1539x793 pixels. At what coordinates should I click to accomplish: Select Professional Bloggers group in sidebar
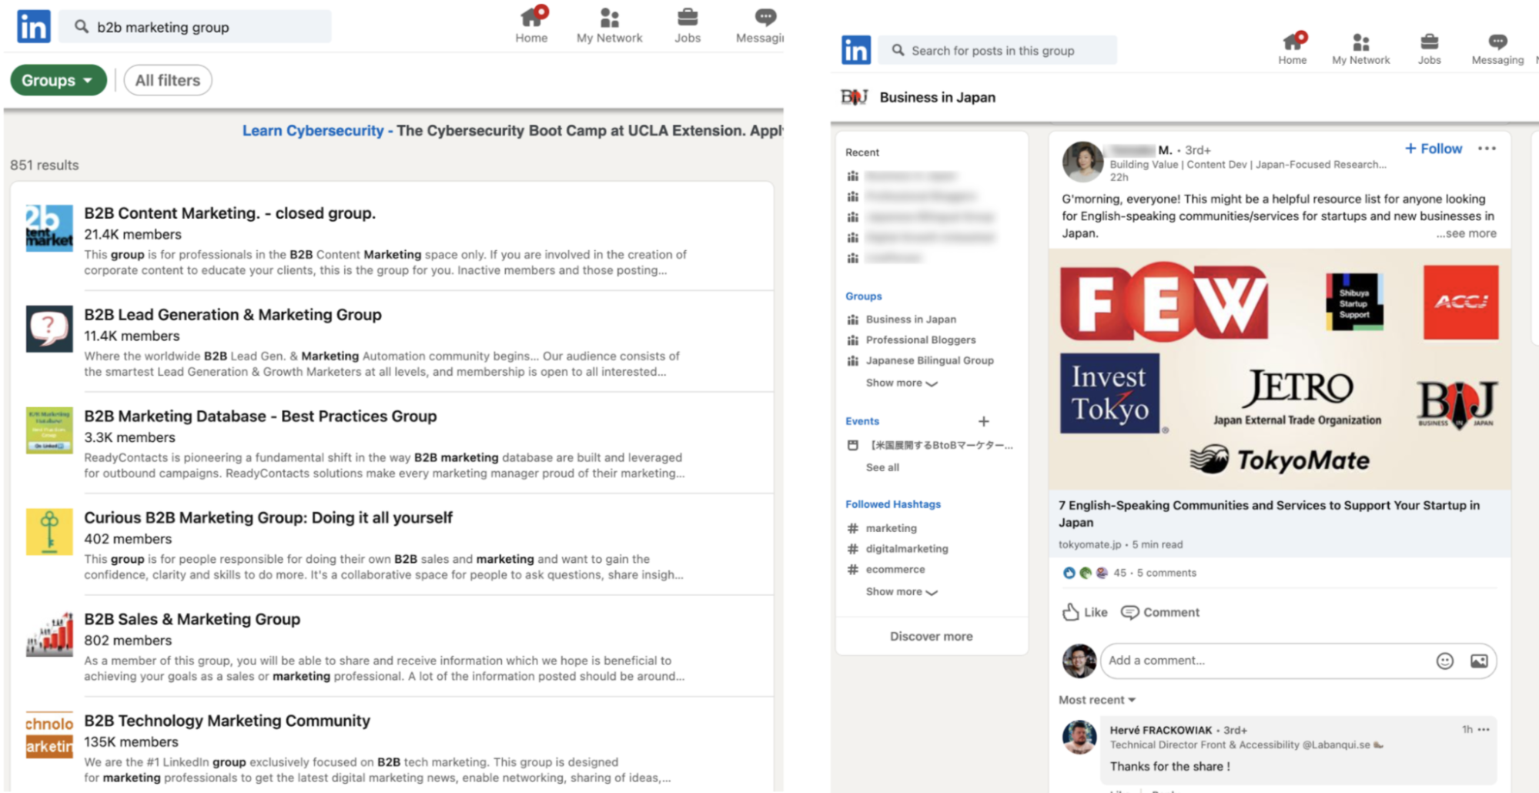(x=921, y=340)
